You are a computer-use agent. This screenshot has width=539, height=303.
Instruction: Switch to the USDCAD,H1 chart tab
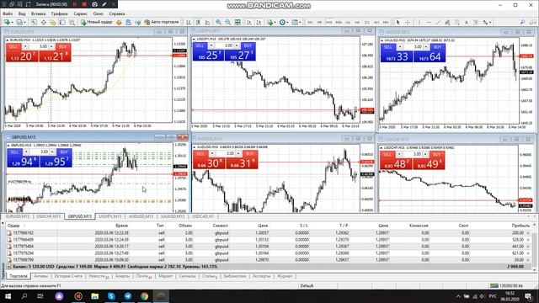tap(203, 216)
